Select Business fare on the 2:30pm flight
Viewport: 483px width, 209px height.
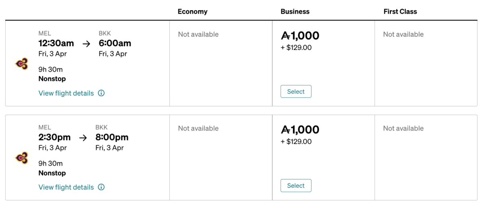coord(296,186)
